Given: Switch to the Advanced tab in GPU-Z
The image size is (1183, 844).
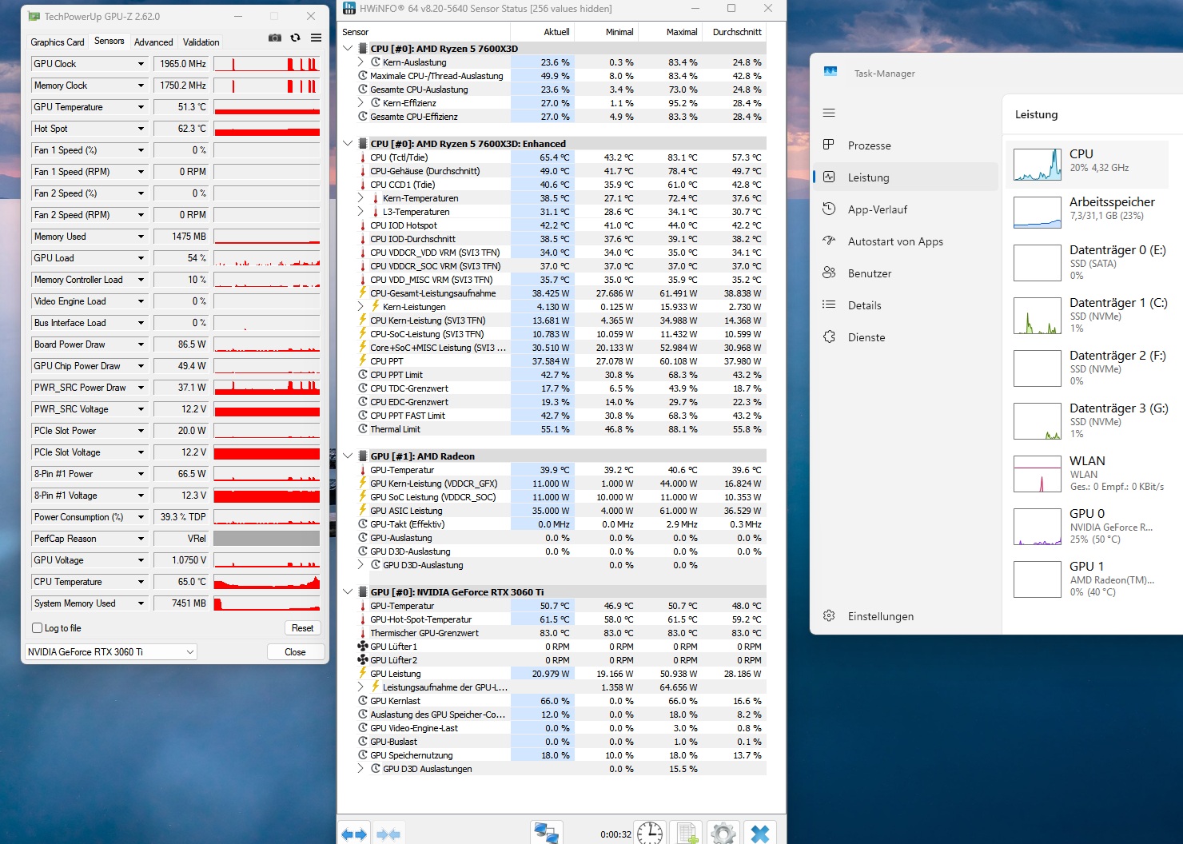Looking at the screenshot, I should tap(153, 42).
